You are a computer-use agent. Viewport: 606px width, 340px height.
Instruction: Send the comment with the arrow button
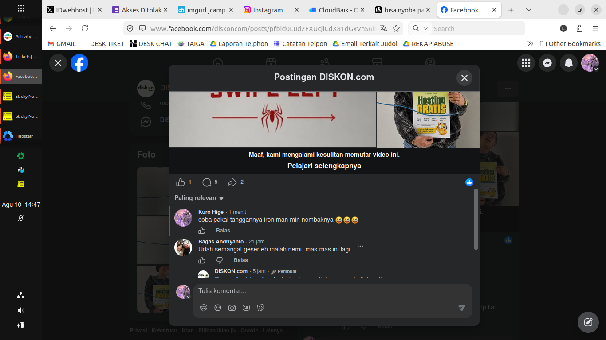click(x=461, y=308)
